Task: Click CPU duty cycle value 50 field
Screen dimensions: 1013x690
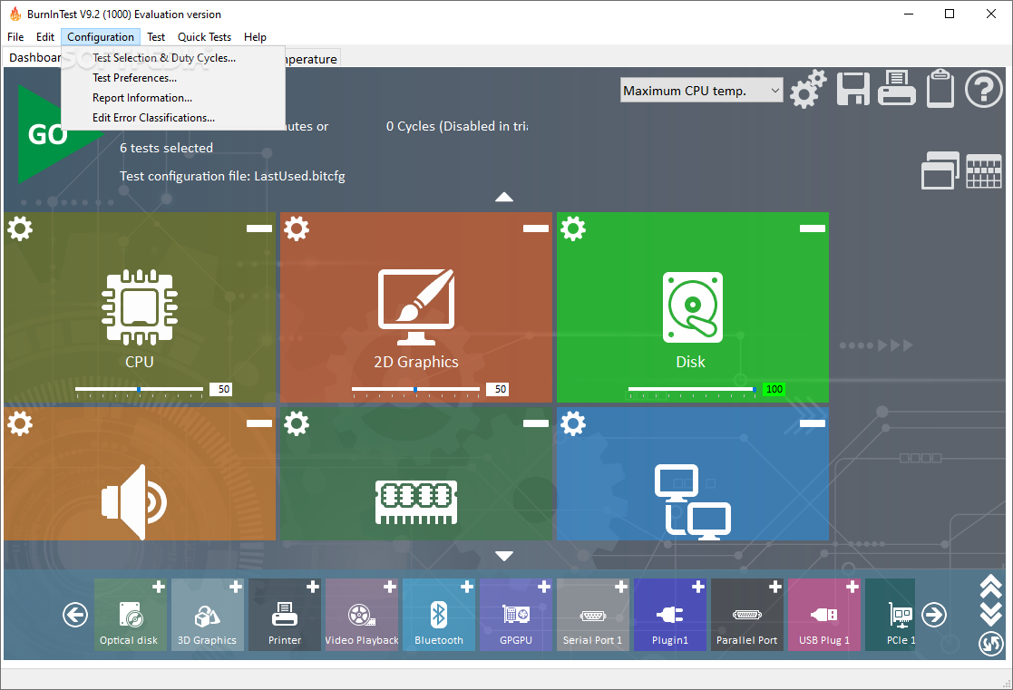Action: (x=221, y=389)
